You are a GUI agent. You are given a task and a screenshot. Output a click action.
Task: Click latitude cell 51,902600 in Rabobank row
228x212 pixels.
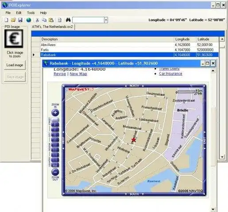pyautogui.click(x=208, y=55)
